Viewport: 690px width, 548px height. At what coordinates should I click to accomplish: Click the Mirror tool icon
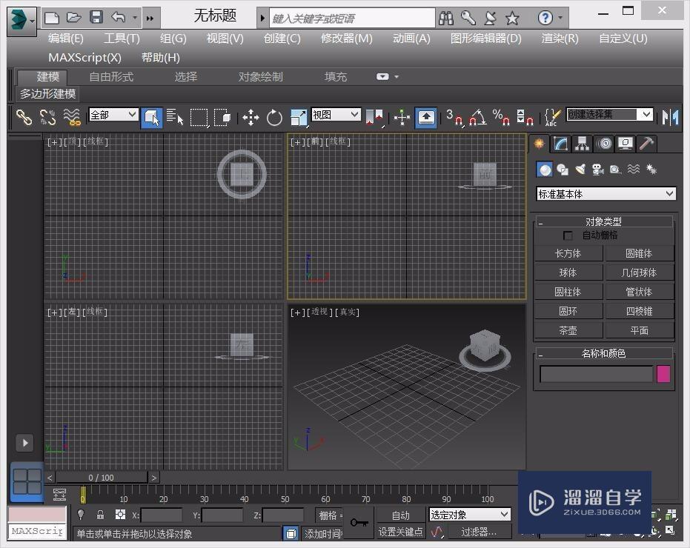(x=671, y=117)
